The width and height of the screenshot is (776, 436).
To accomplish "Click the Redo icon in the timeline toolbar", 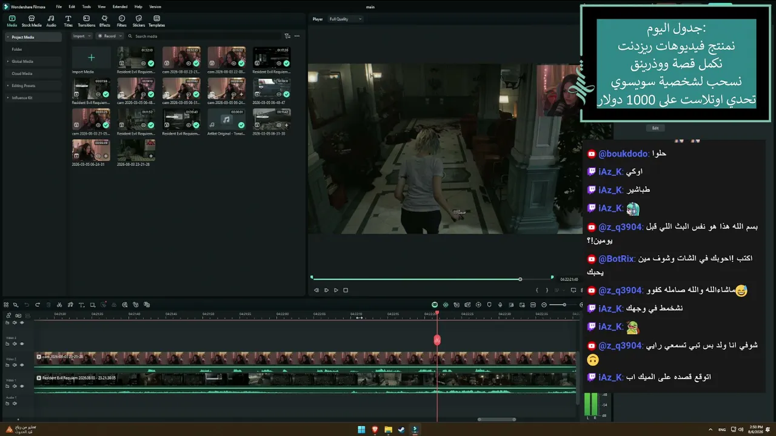I will click(38, 305).
